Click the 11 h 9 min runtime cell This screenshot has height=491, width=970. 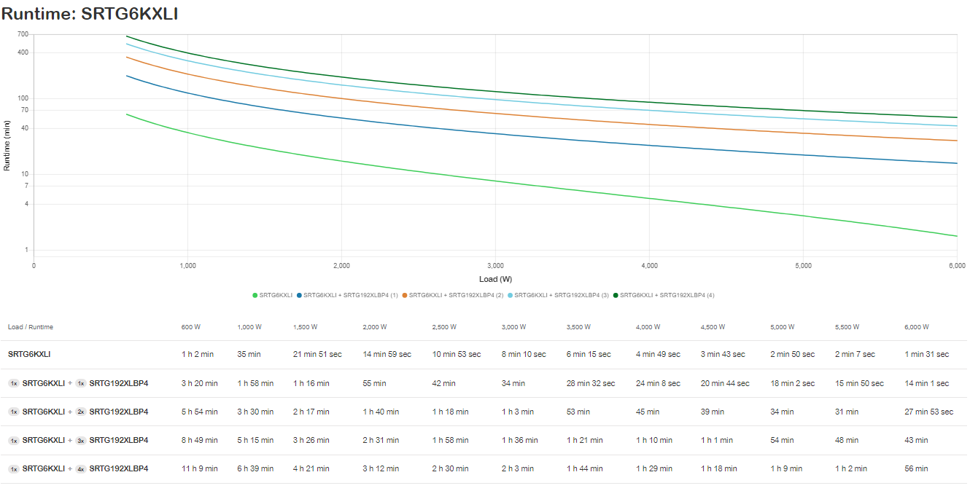199,468
